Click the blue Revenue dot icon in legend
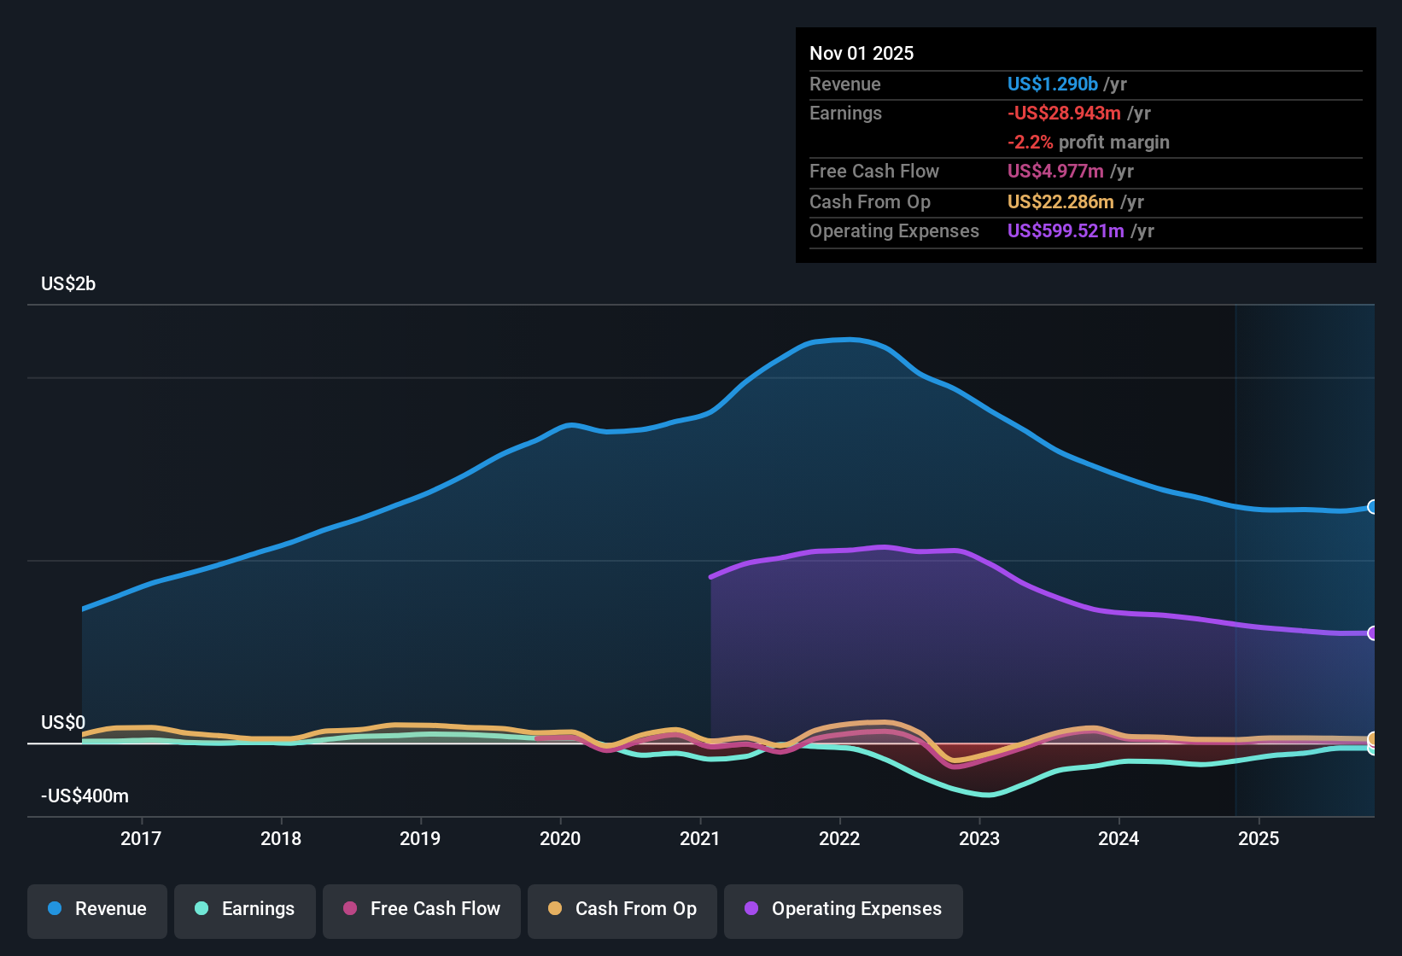 [x=53, y=909]
